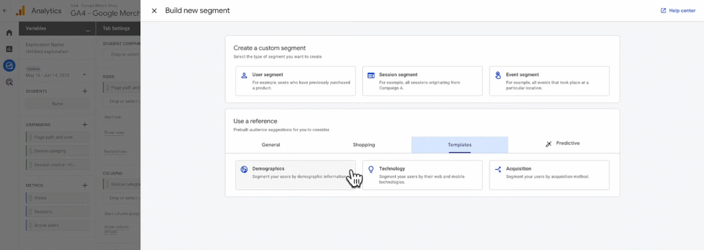Click the Untitled exploration name field

pyautogui.click(x=47, y=51)
